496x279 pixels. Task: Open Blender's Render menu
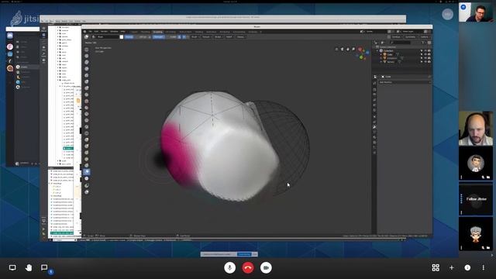click(x=105, y=32)
